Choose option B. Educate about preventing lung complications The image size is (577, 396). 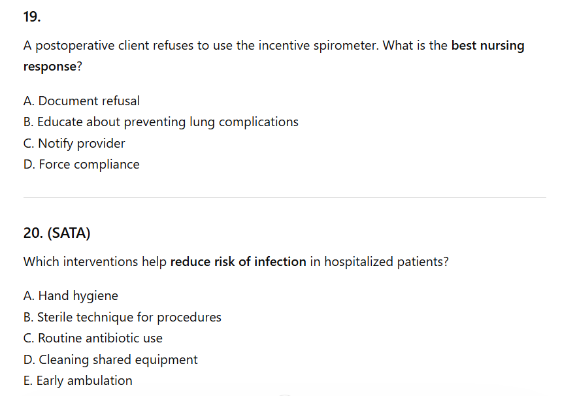[161, 122]
